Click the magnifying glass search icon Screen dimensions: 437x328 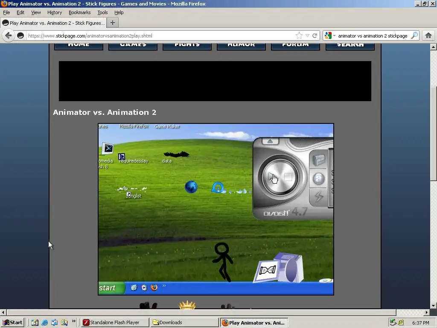coord(414,35)
